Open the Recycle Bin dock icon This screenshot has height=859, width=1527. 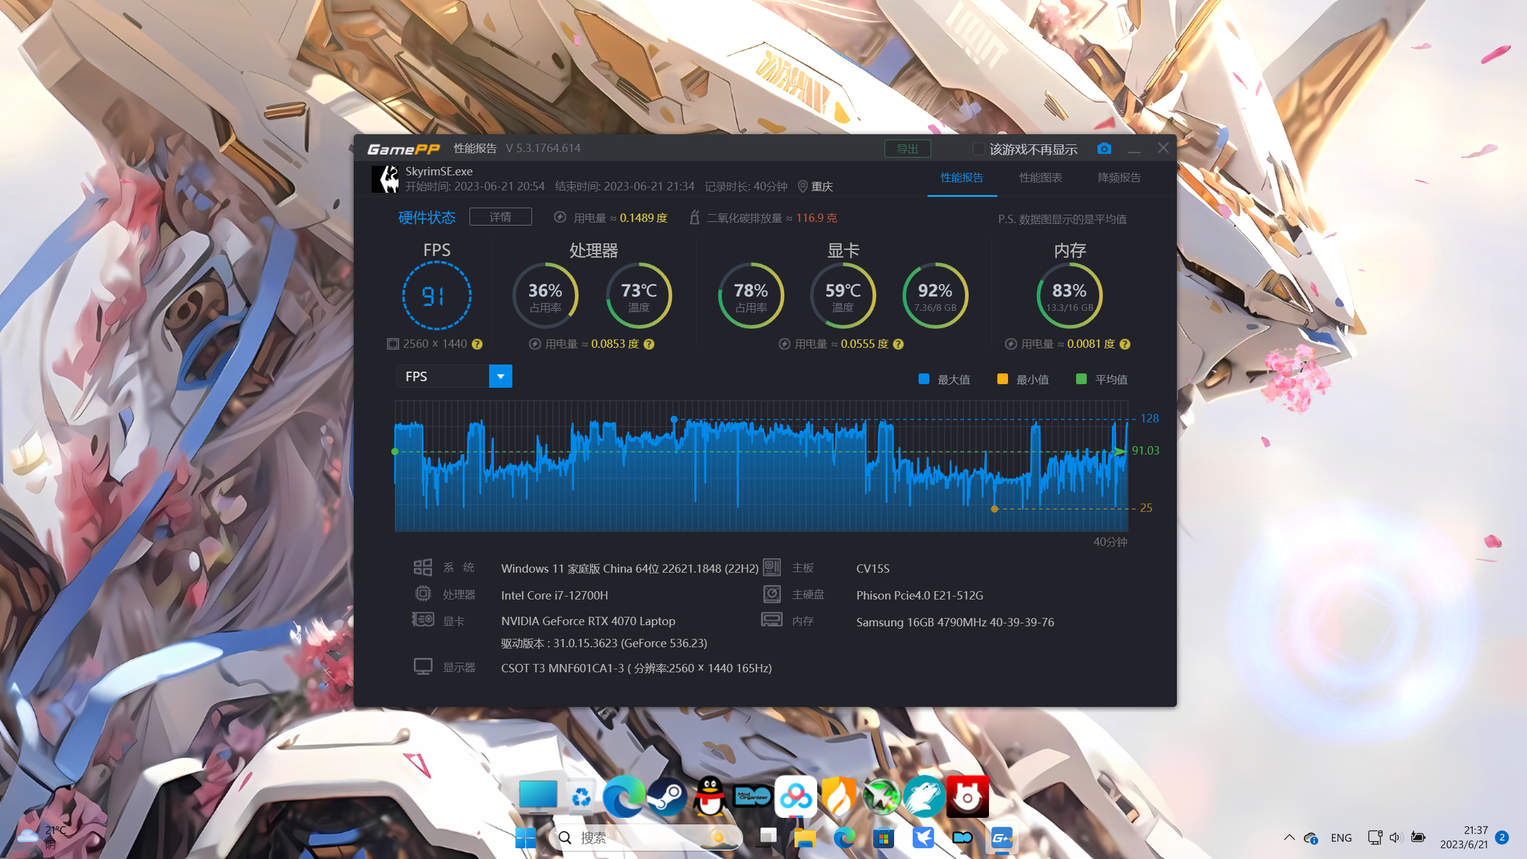point(581,796)
